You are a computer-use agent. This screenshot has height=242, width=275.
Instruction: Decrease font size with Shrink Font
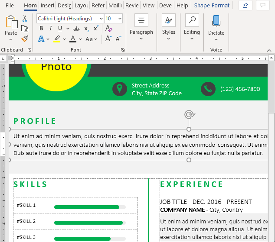coord(118,39)
